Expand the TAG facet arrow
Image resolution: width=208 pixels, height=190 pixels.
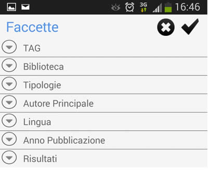9,47
